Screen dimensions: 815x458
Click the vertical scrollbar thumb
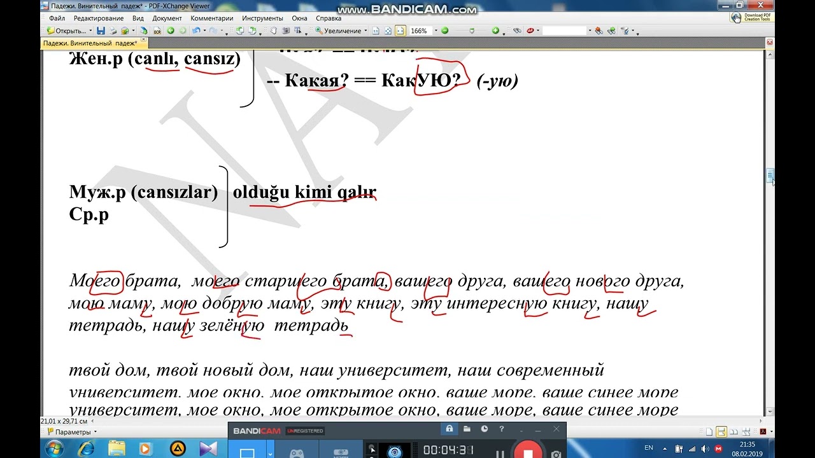pyautogui.click(x=770, y=175)
